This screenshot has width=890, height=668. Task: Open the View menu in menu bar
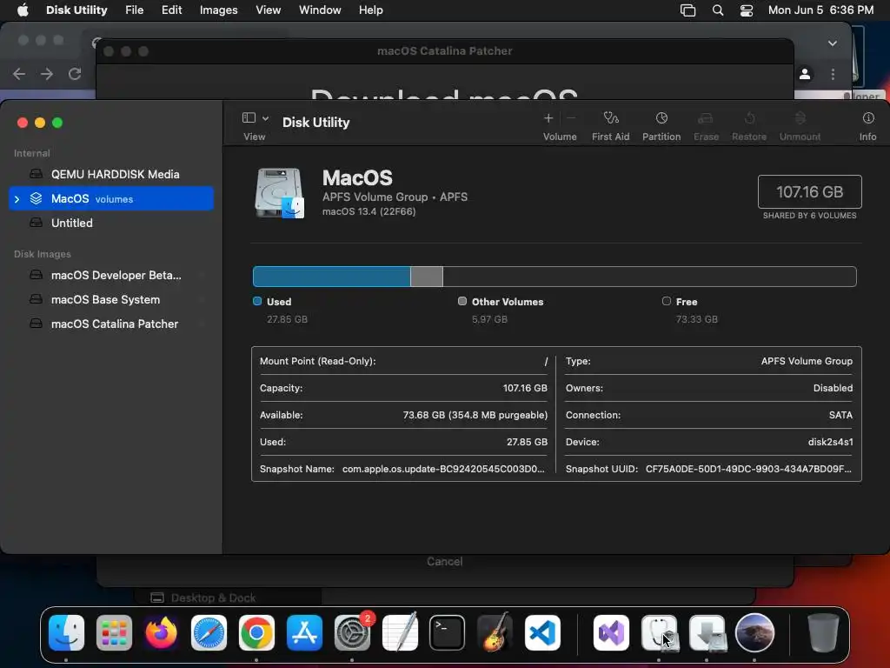[x=268, y=10]
